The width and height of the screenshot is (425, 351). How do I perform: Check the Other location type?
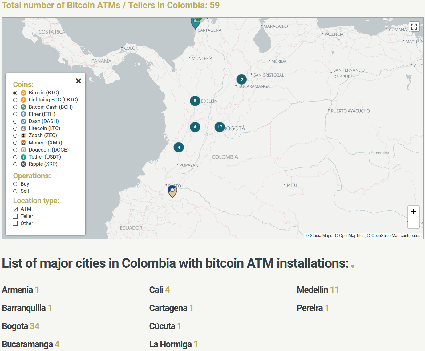15,223
